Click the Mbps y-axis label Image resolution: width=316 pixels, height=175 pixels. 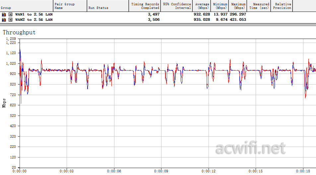[4, 103]
